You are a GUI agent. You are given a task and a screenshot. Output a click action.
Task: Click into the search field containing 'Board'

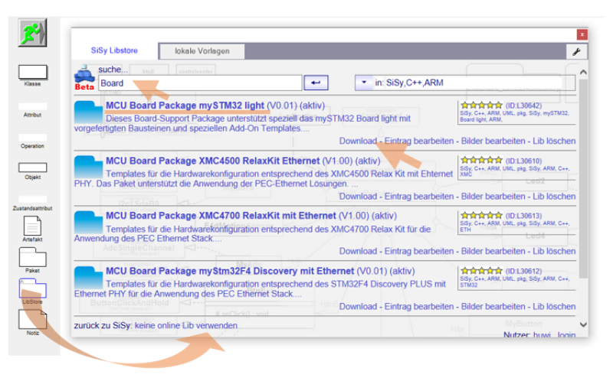coord(199,83)
